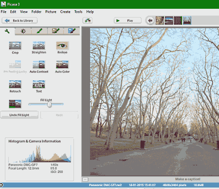Screen dimensions: 219x189
Task: Select the Crop tool icon
Action: (x=15, y=46)
